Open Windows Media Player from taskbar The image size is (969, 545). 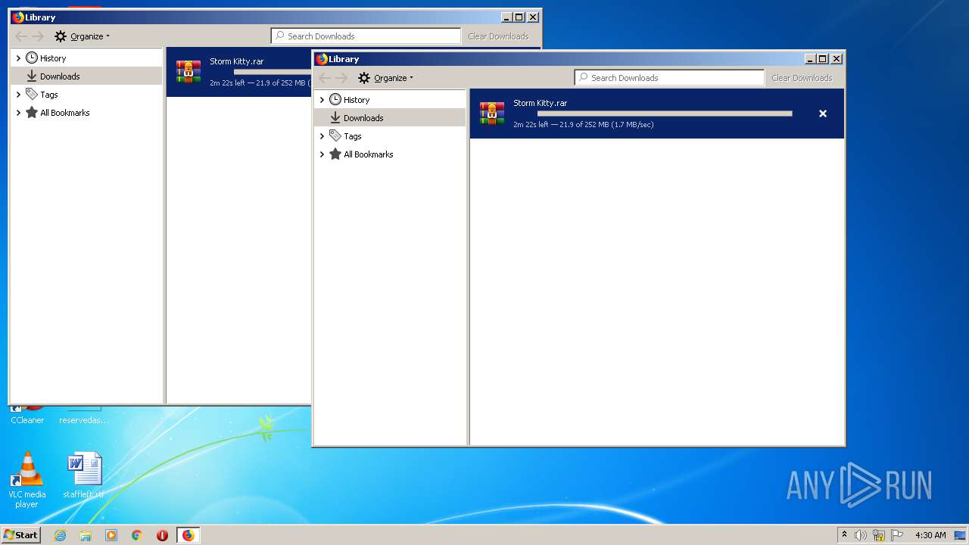(x=111, y=535)
